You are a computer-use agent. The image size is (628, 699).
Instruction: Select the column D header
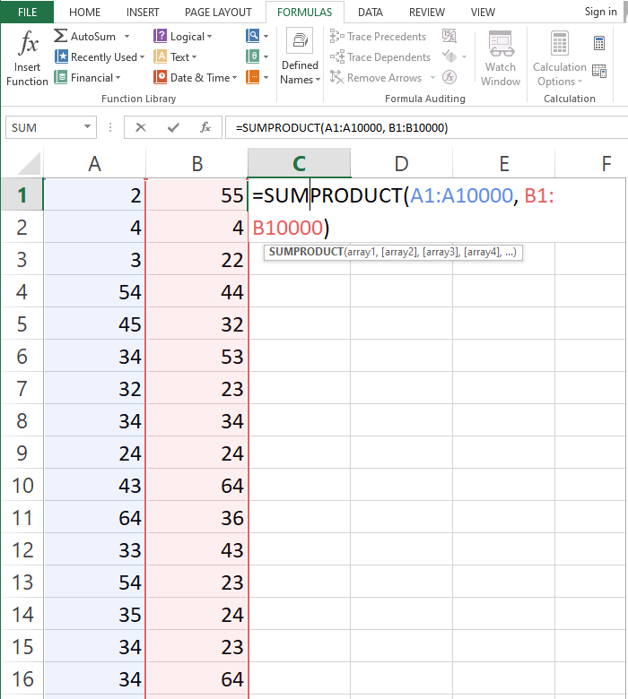401,163
